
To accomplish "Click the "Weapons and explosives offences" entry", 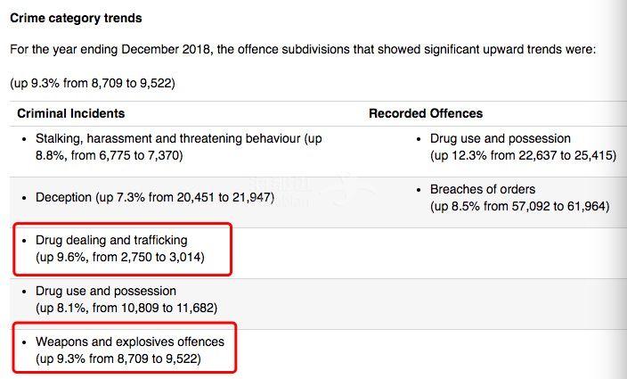I will click(130, 342).
